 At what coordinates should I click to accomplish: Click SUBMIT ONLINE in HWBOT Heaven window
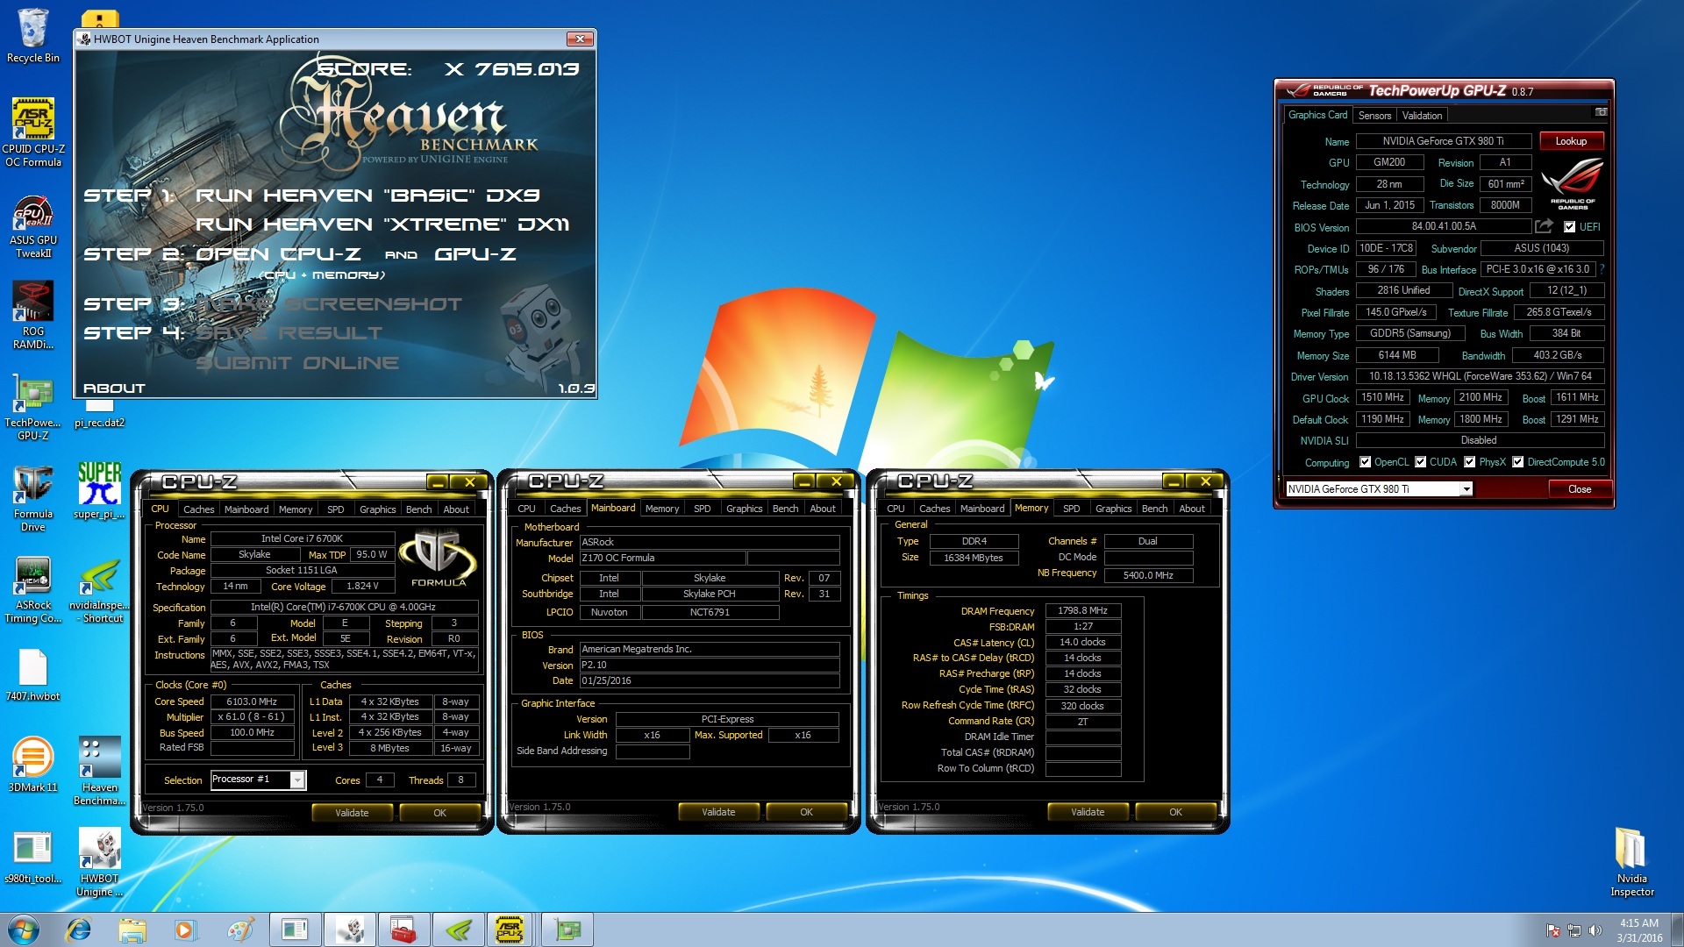pyautogui.click(x=297, y=363)
